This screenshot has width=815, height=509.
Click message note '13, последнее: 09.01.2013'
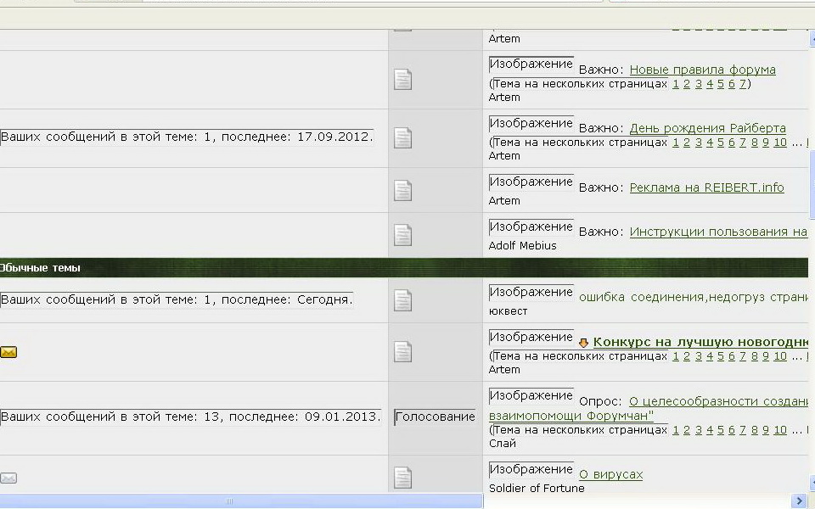(x=190, y=417)
